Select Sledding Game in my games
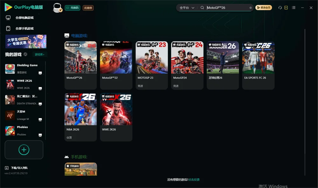Viewport: 318px width, 188px height. pos(24,69)
